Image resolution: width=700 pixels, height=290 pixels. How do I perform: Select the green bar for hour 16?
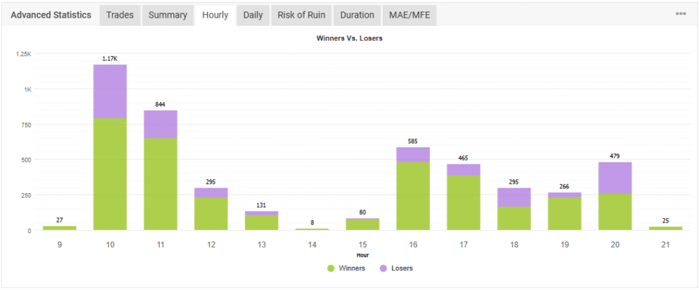(x=413, y=196)
